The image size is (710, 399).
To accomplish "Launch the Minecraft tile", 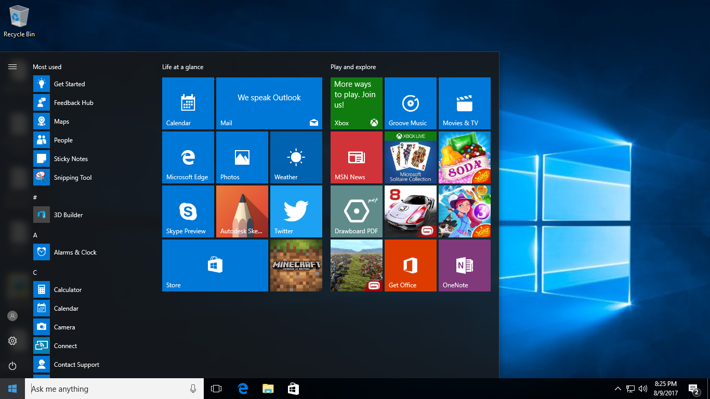I will tap(296, 265).
